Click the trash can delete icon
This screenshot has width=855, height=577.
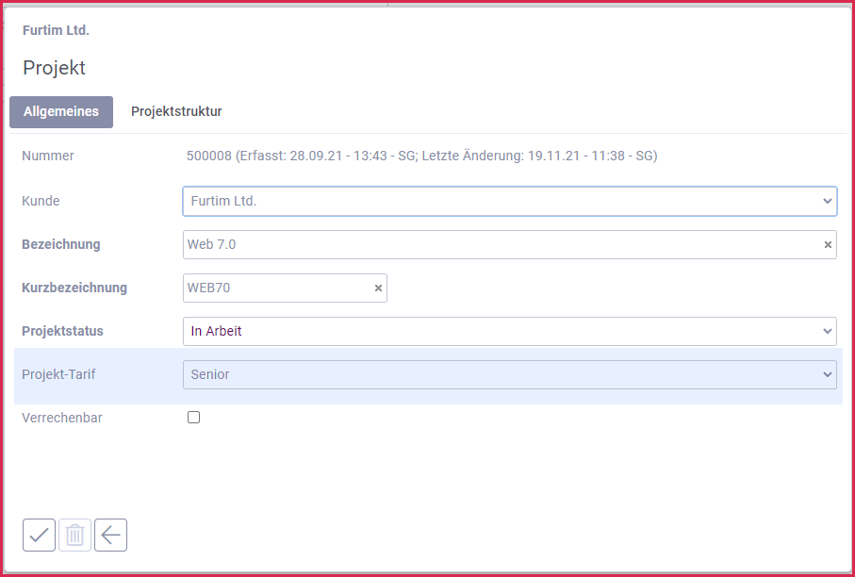(x=74, y=535)
